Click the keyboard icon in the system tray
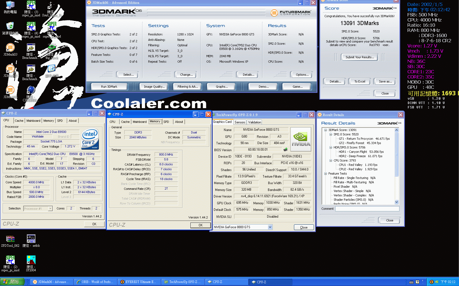The width and height of the screenshot is (459, 286). click(x=411, y=282)
